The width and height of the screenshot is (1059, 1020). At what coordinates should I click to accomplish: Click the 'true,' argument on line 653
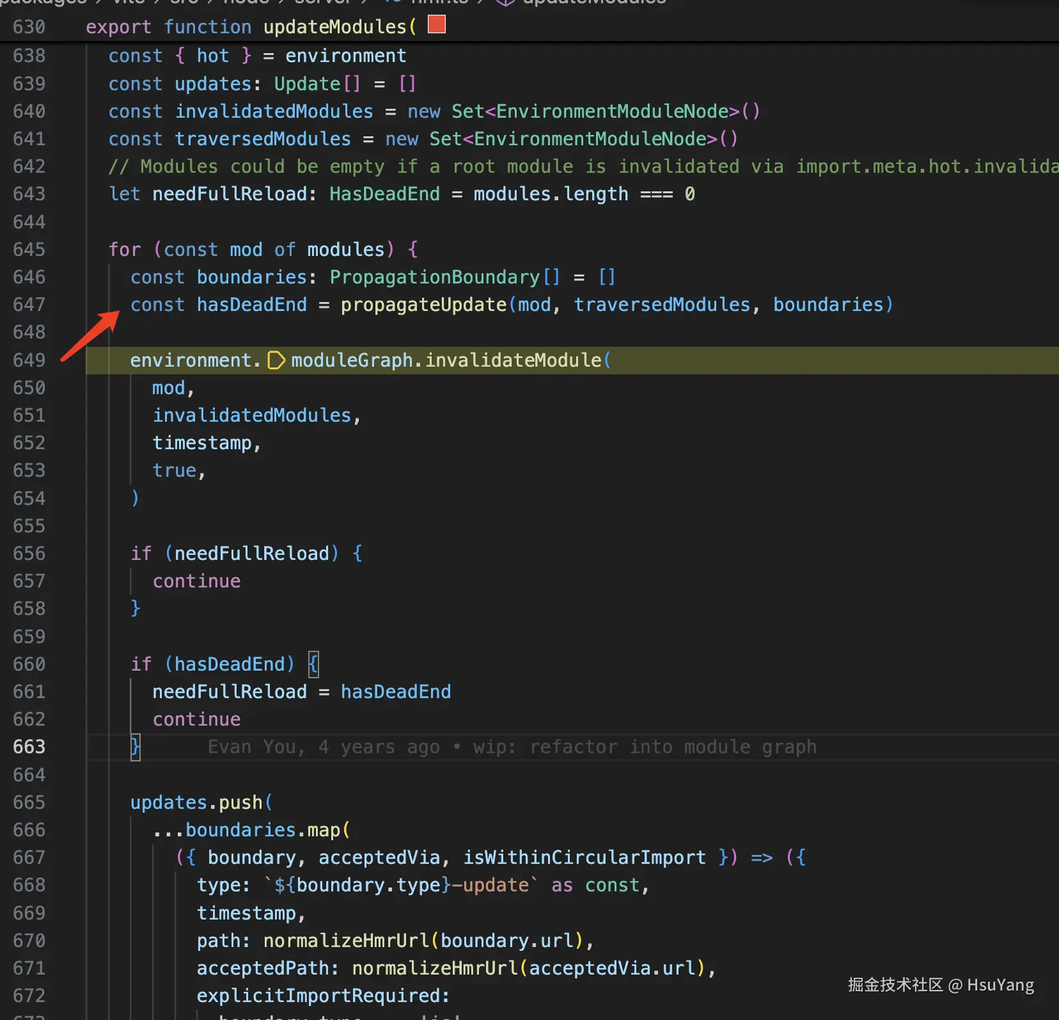click(x=179, y=470)
